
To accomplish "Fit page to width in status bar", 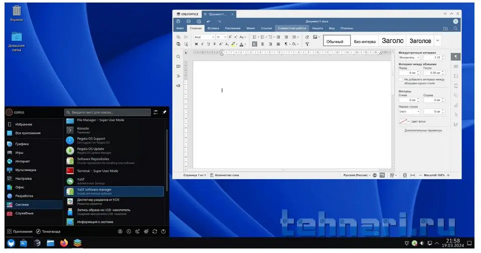I will [x=413, y=175].
